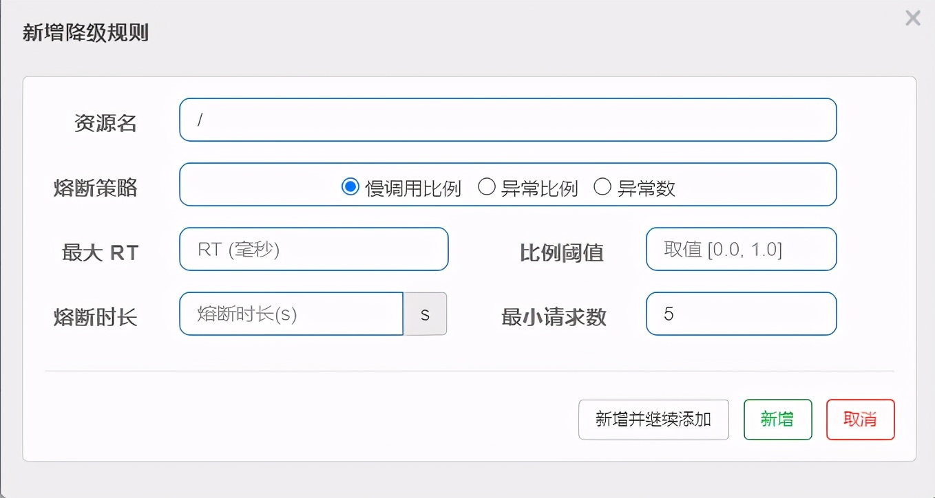Click the 资源名 input containing the slash
This screenshot has width=935, height=498.
(507, 120)
